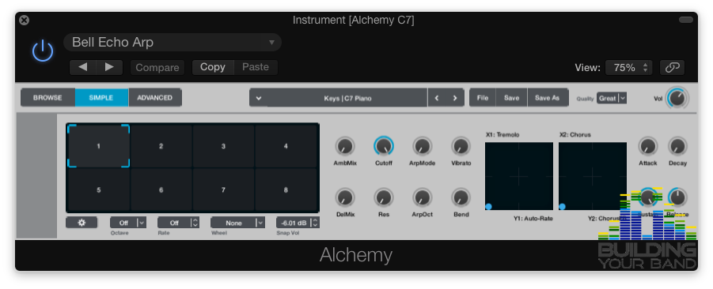Click the DelMix knob
The height and width of the screenshot is (289, 713).
345,198
